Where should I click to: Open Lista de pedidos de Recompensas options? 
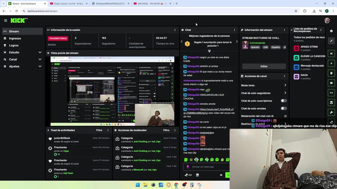(321, 30)
